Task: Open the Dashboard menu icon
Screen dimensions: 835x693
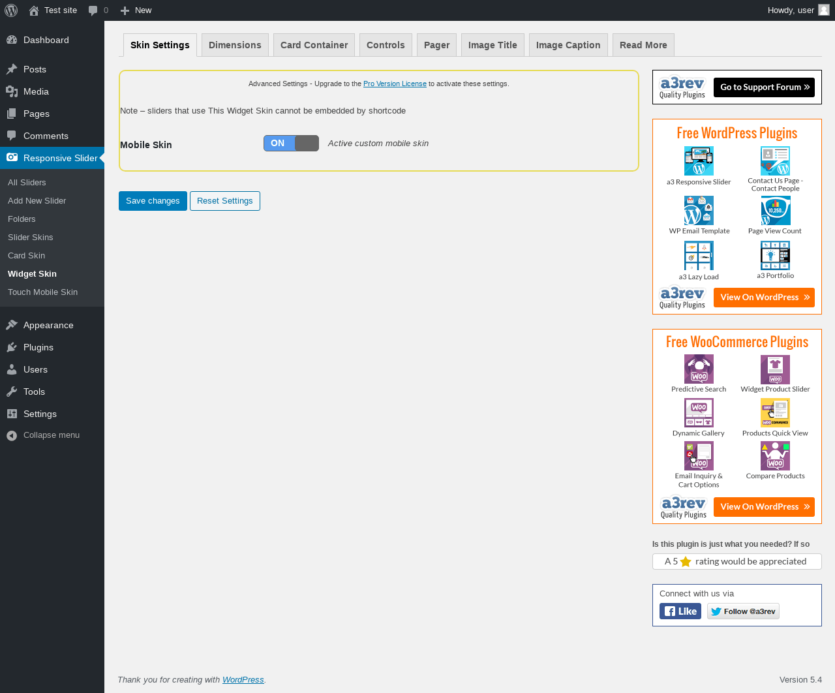Action: (12, 40)
